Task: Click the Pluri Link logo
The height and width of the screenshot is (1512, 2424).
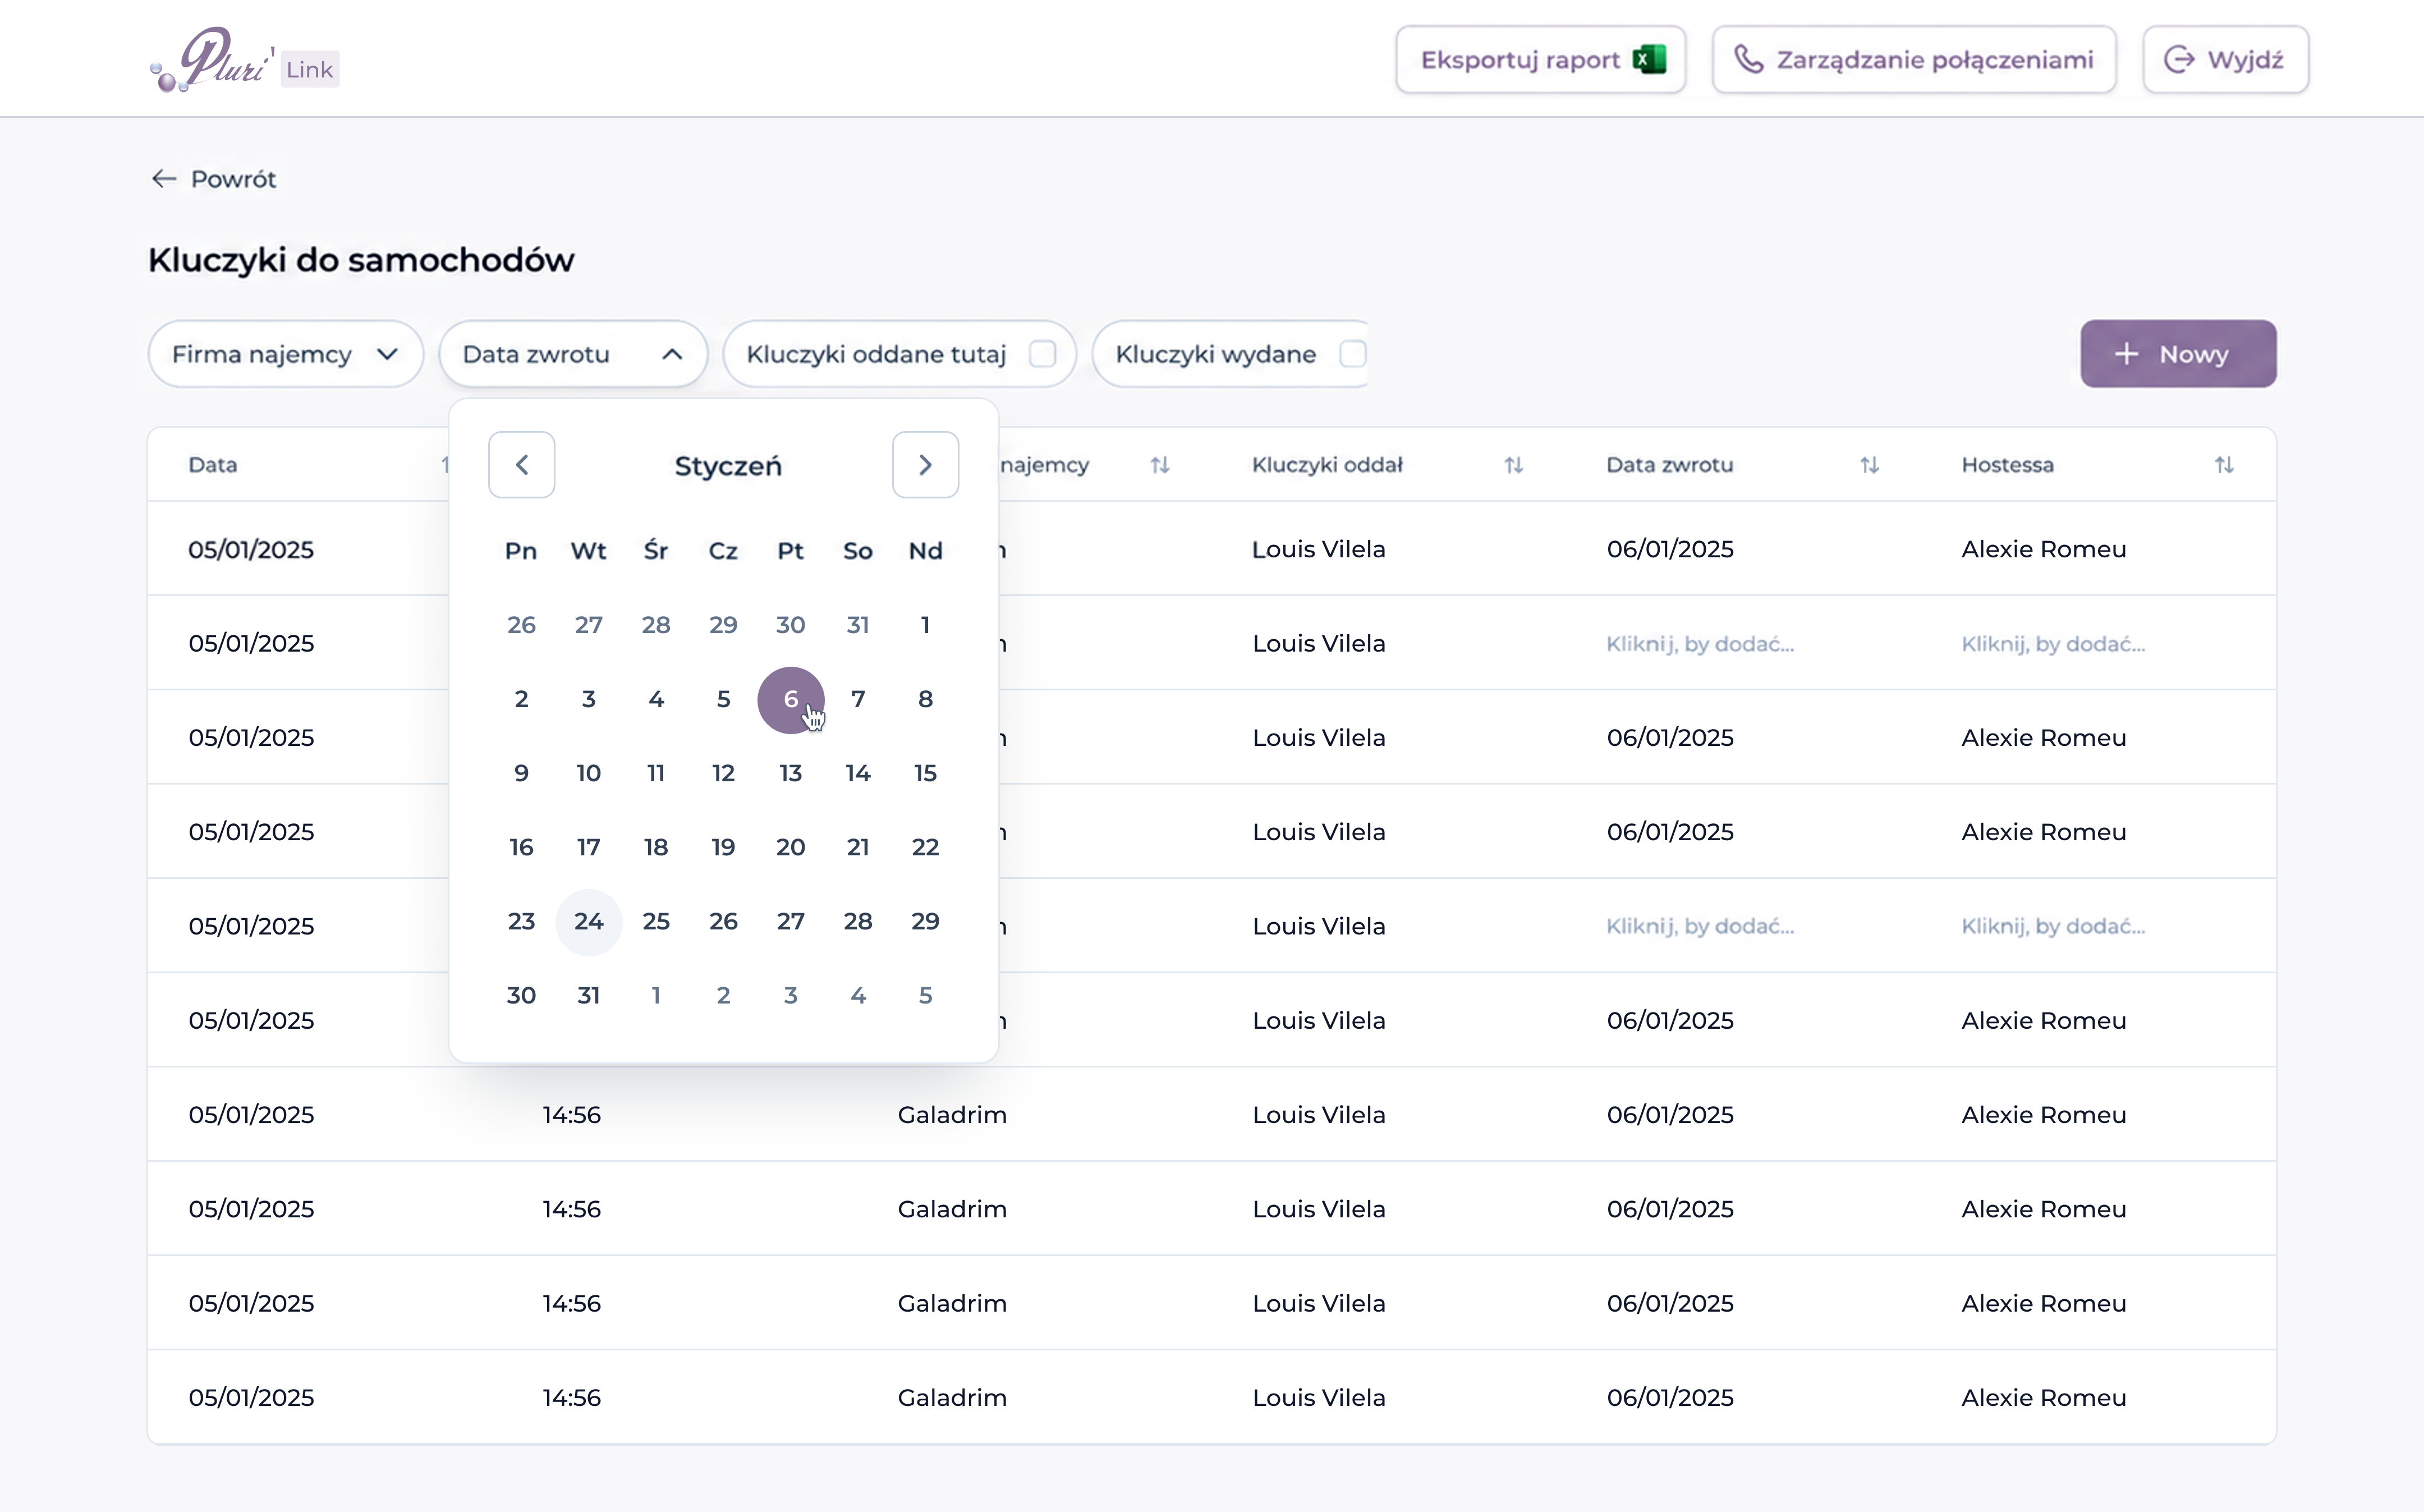Action: (x=244, y=60)
